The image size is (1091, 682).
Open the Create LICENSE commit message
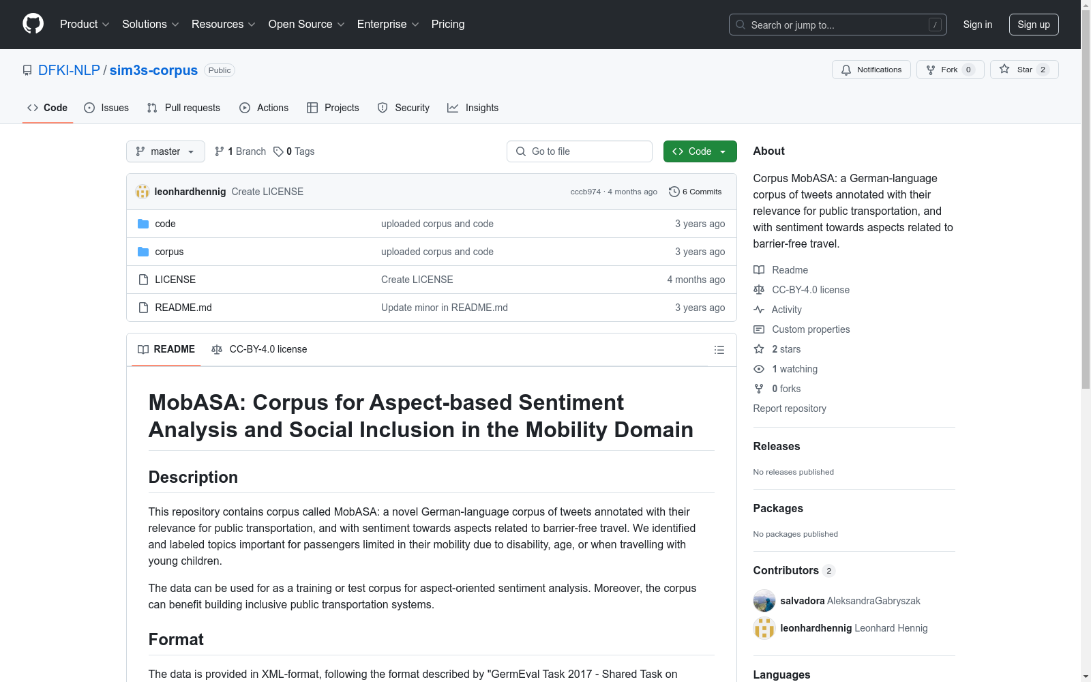click(267, 192)
